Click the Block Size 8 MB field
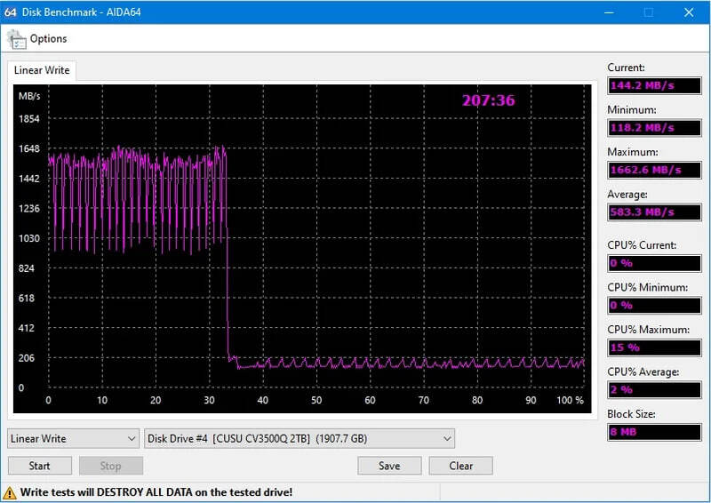This screenshot has height=503, width=711. click(653, 432)
